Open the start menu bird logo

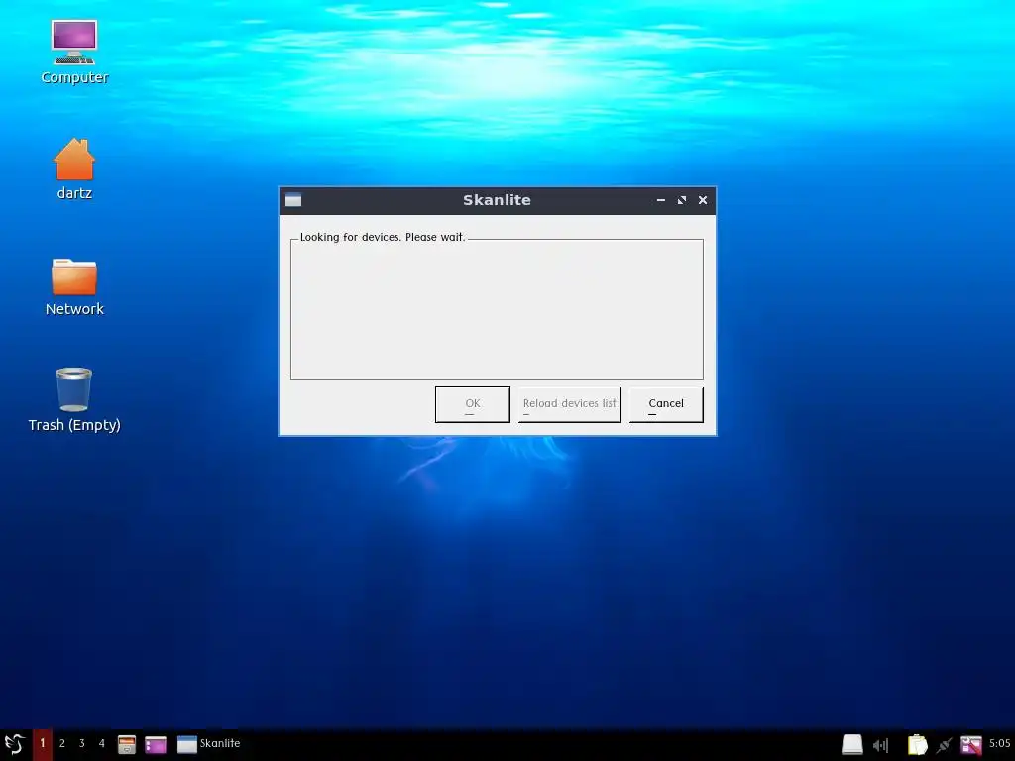[14, 744]
